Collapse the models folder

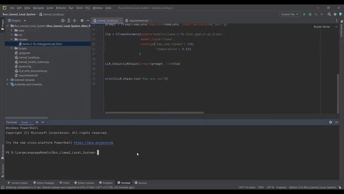(x=12, y=39)
